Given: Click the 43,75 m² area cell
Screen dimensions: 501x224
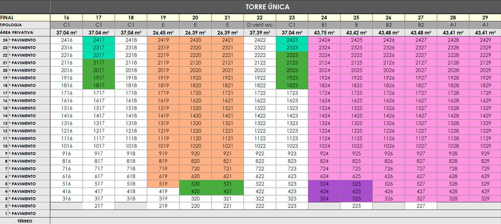Looking at the screenshot, I should [324, 33].
